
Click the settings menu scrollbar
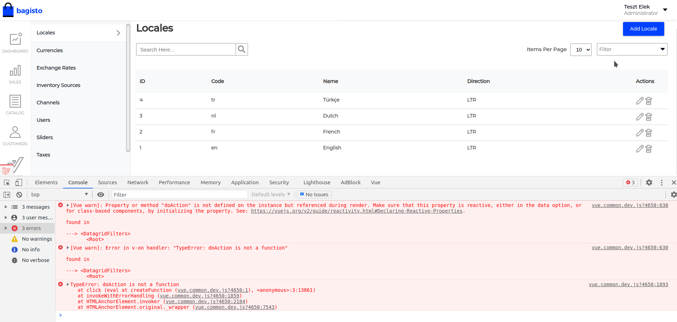point(128,88)
